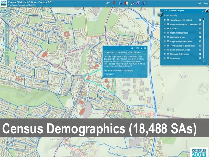Enable the Provinces layer checkbox
The image size is (209, 157).
pos(168,58)
